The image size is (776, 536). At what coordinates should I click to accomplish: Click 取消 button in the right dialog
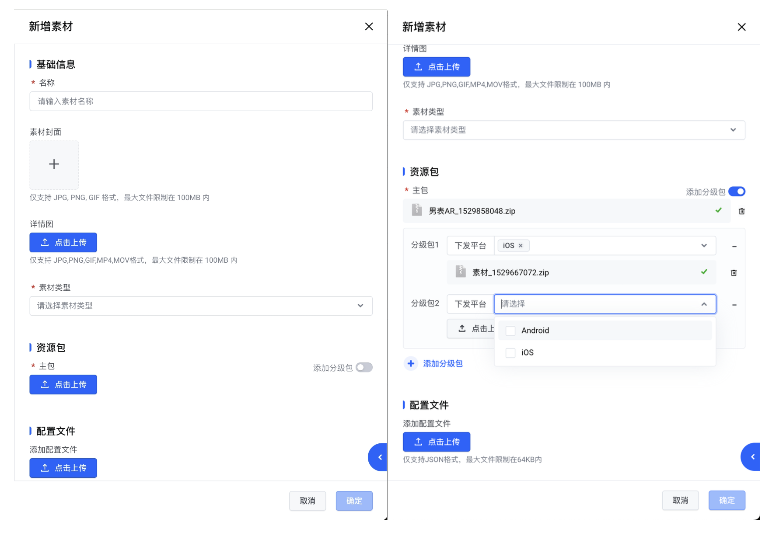(x=680, y=501)
